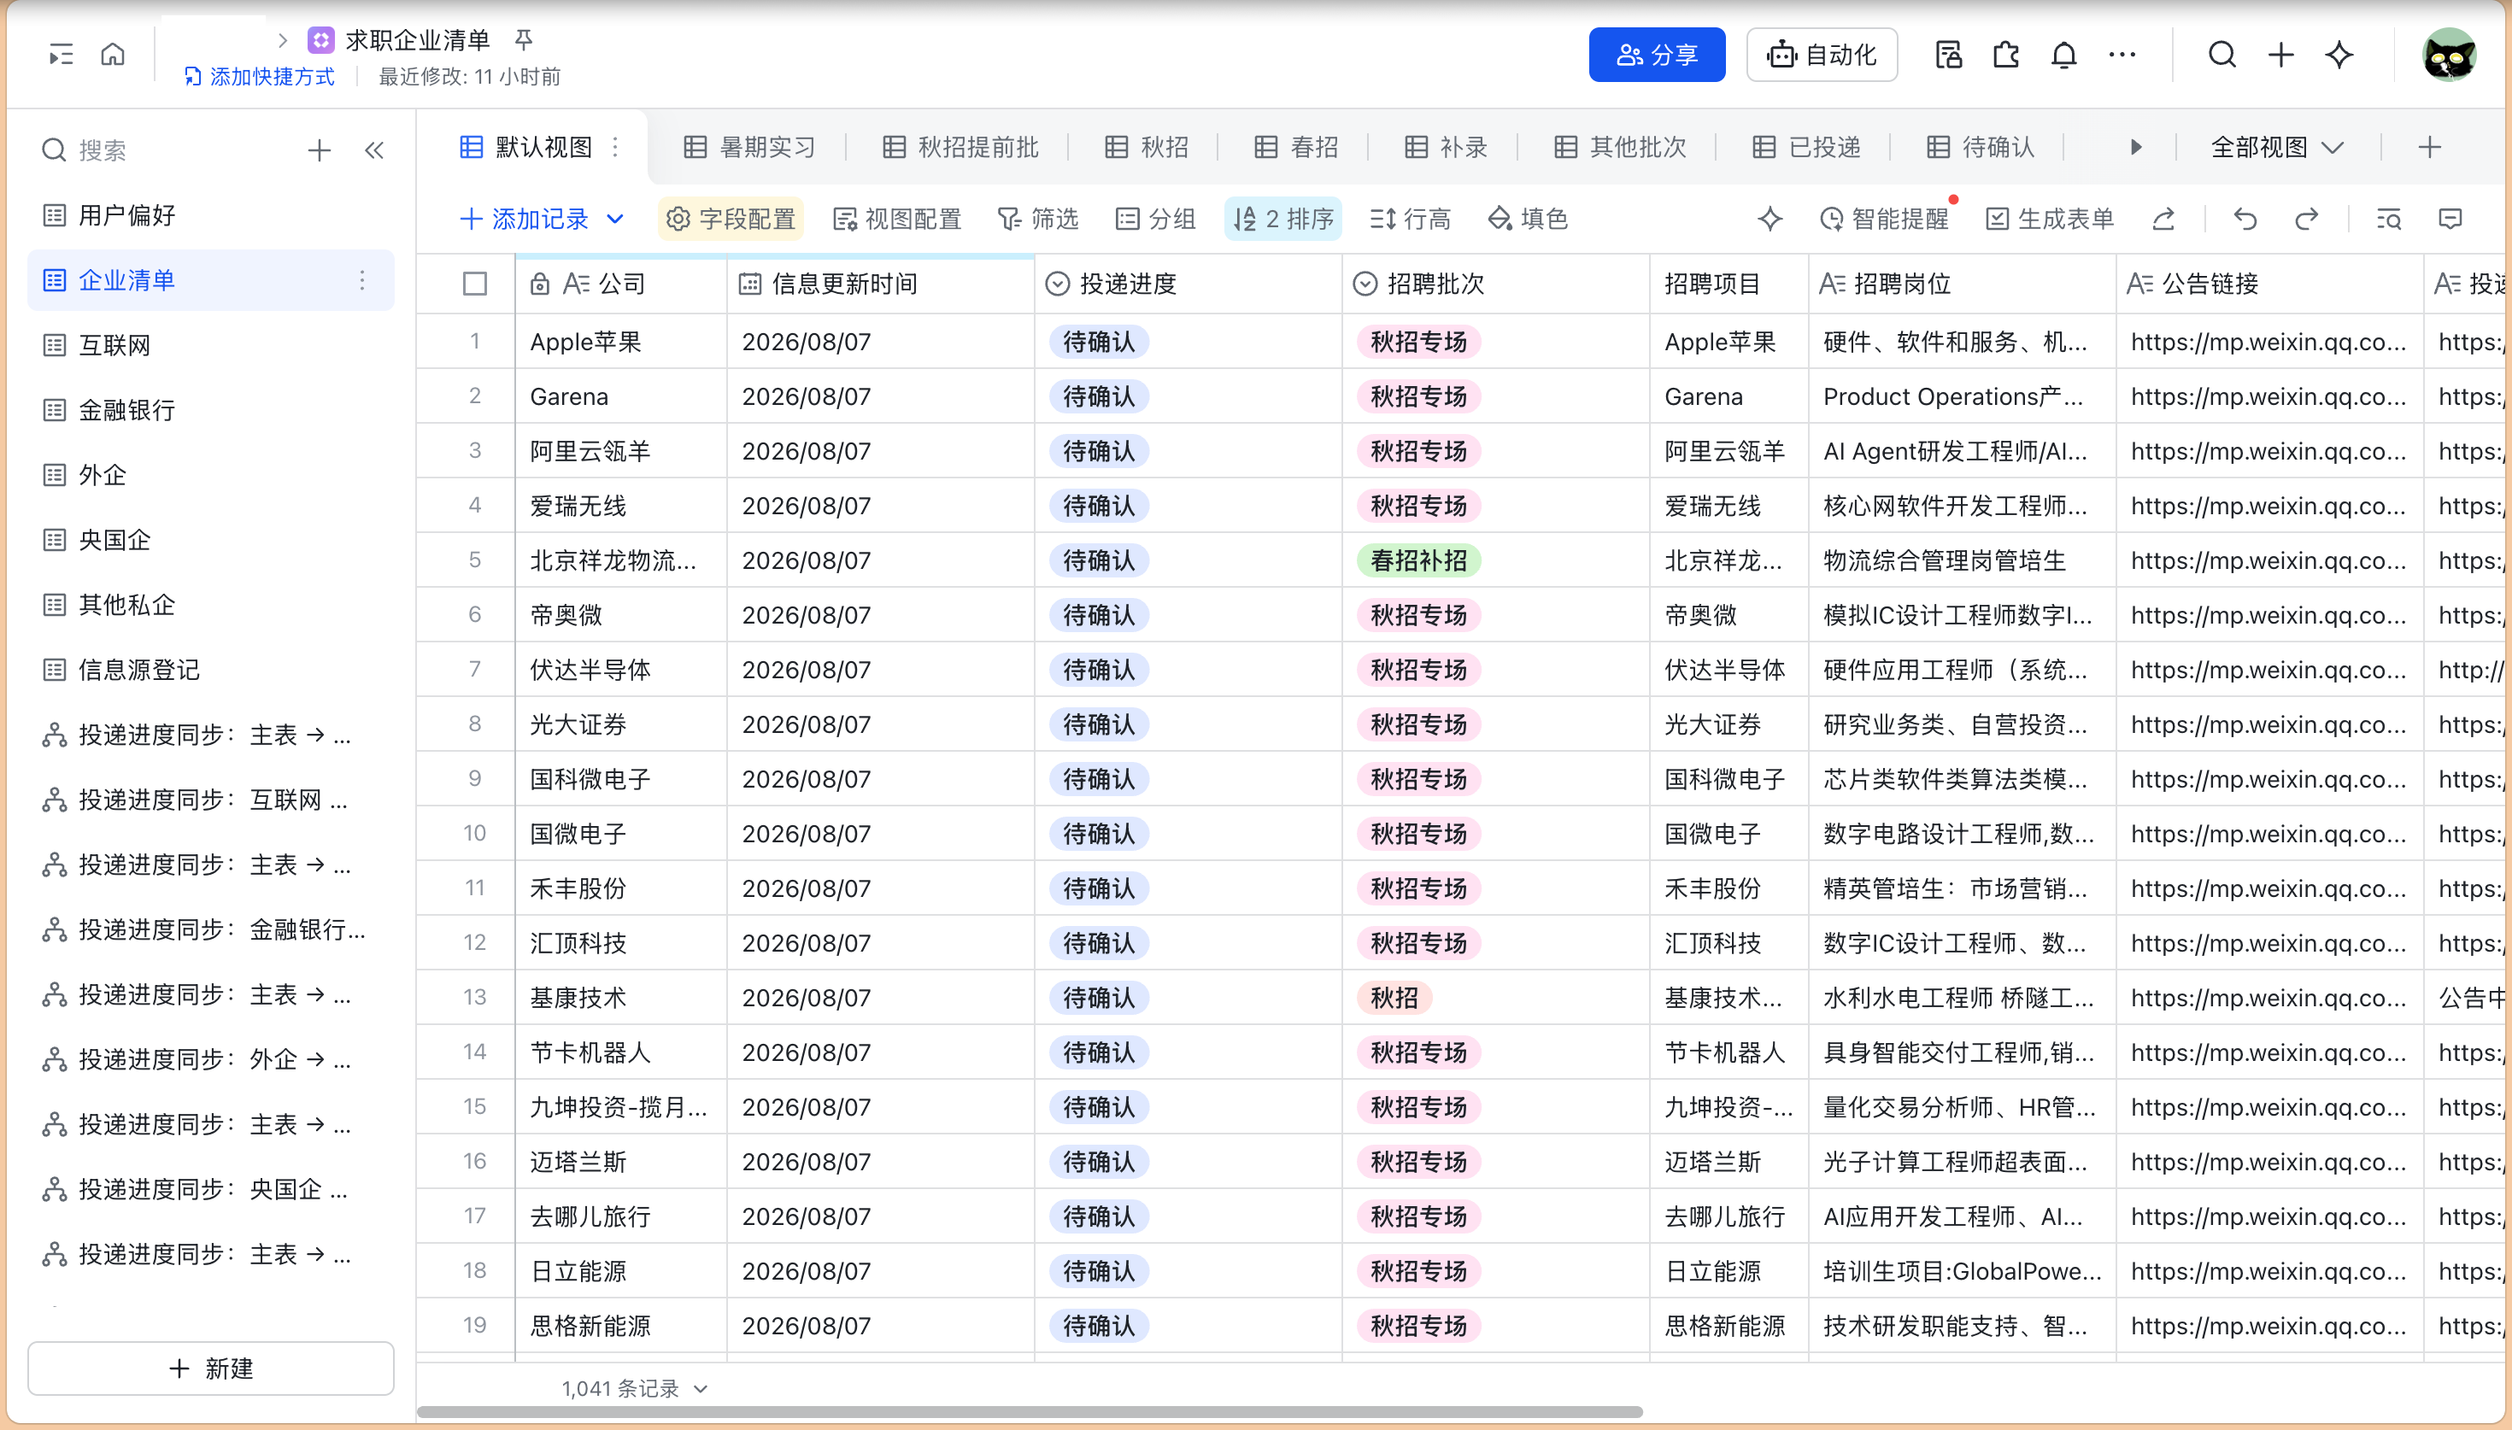This screenshot has height=1430, width=2512.
Task: Collapse the sidebar with double chevron
Action: 374,150
